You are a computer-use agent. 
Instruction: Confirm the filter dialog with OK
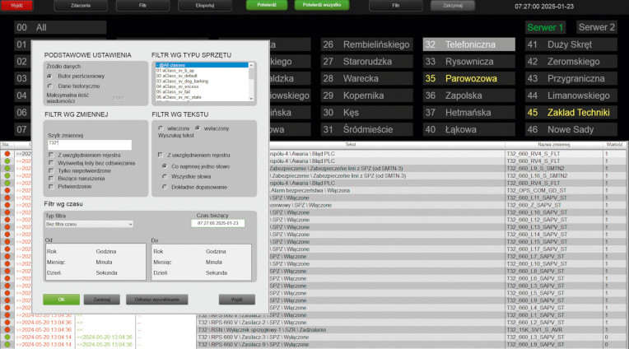pyautogui.click(x=61, y=299)
